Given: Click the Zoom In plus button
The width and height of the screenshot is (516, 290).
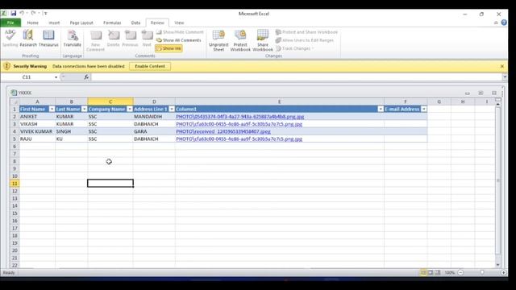Looking at the screenshot, I should [503, 272].
